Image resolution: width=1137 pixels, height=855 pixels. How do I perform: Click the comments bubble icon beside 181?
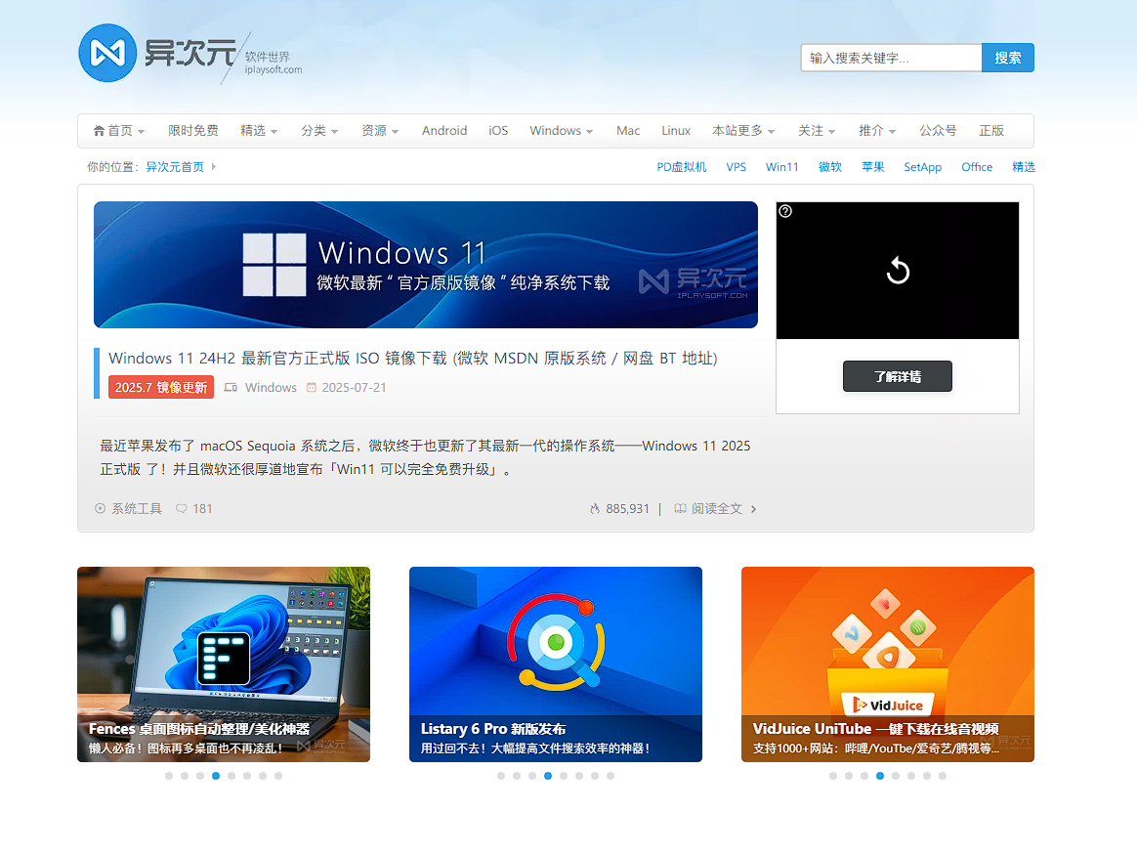coord(182,508)
